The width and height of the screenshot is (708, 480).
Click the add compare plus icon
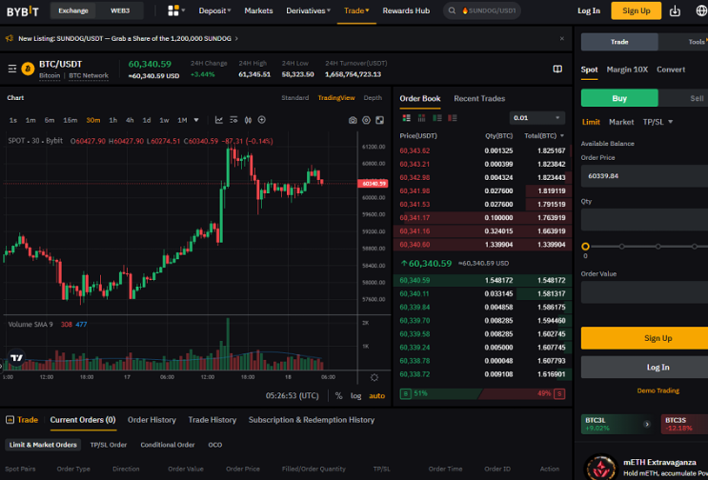262,120
